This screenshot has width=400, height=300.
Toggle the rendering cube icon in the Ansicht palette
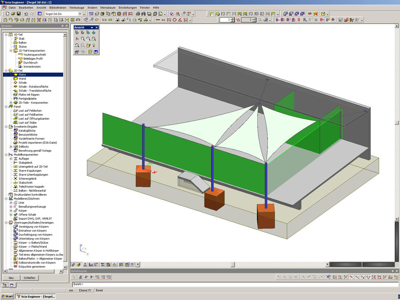point(95,52)
